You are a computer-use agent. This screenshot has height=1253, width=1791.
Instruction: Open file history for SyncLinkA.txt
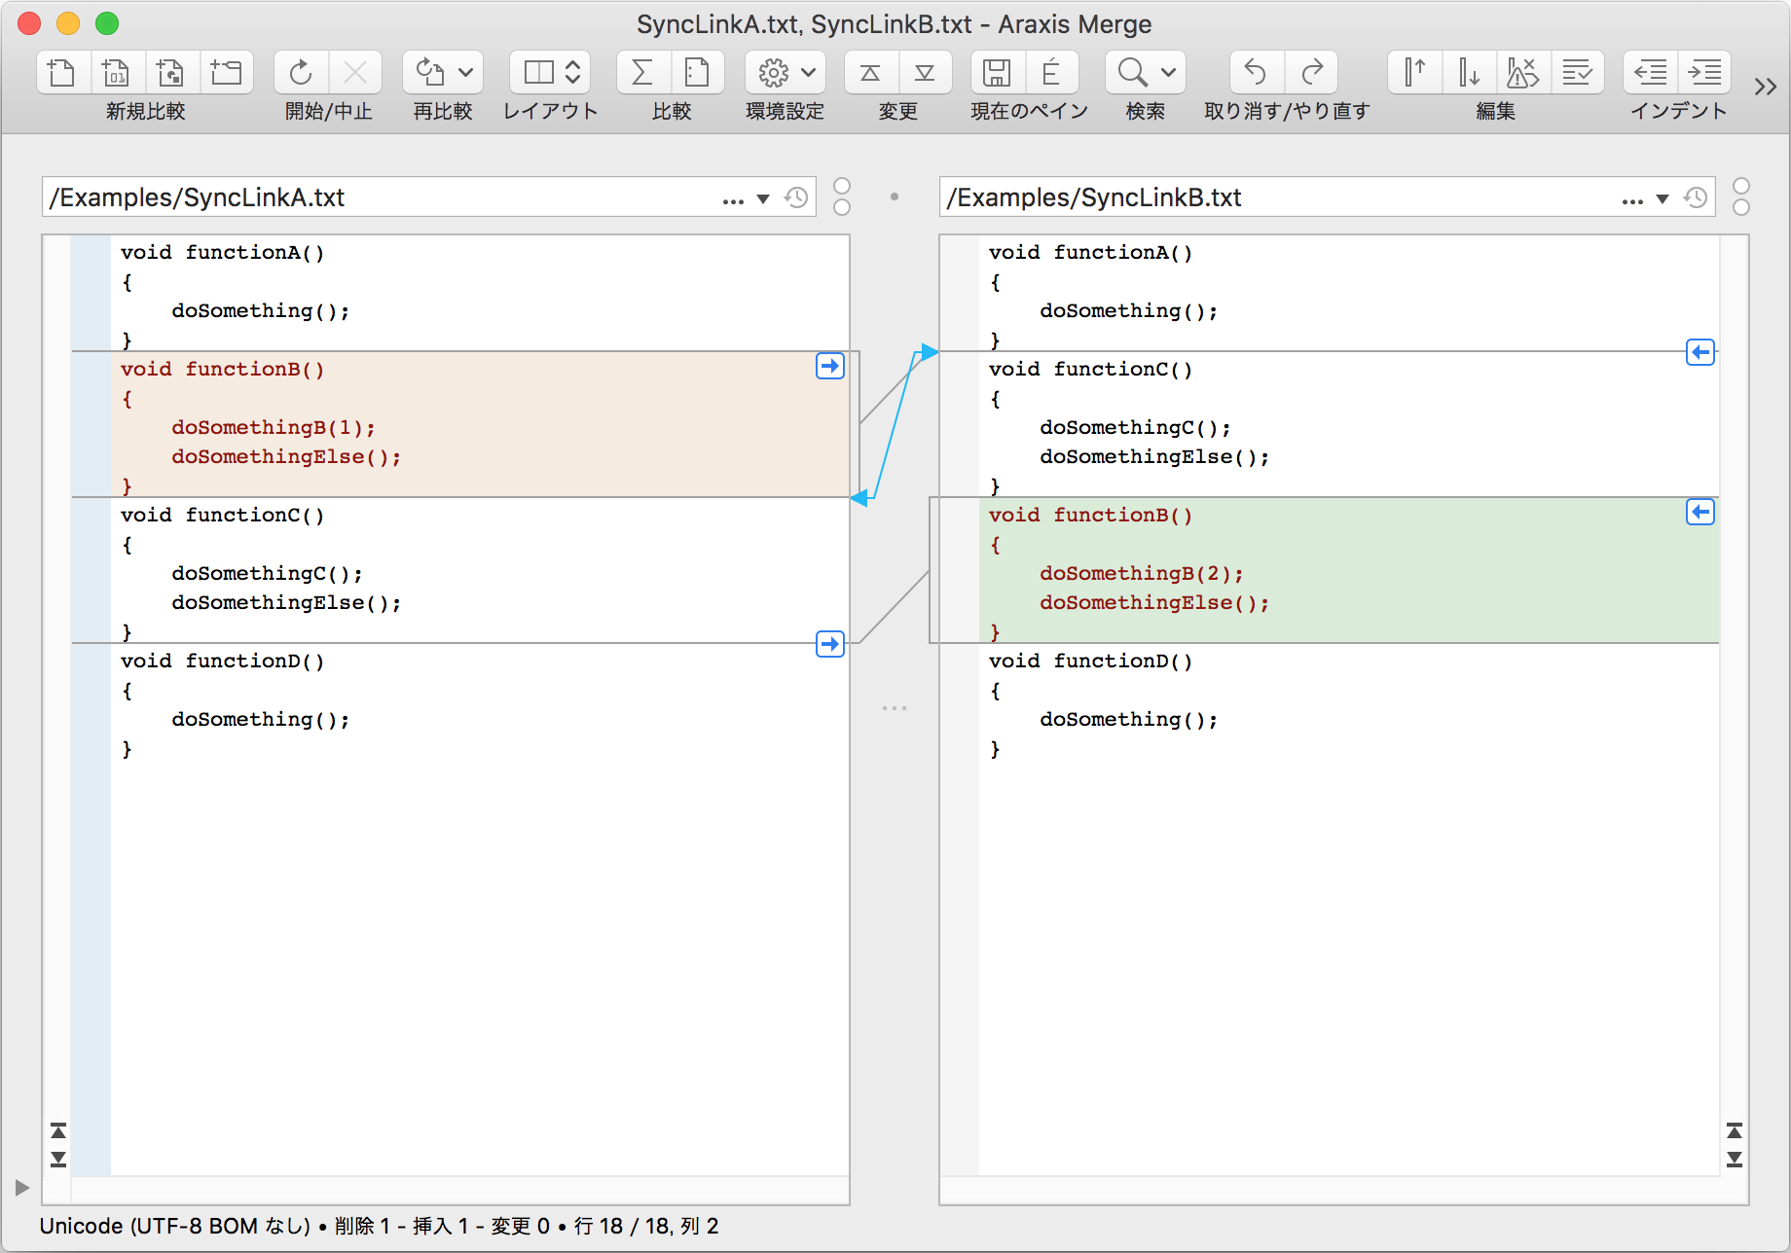796,197
